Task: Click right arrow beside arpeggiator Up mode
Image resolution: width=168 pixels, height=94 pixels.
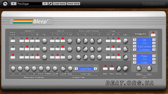Action: [154, 40]
